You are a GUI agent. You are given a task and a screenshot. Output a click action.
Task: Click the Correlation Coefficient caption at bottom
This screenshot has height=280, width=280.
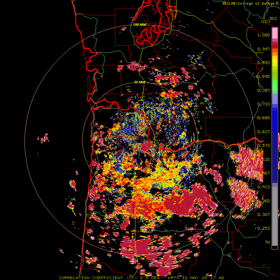click(141, 278)
